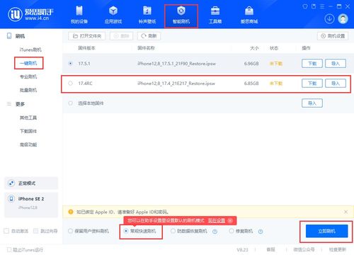Go to 应用游戏 in the top bar
The height and width of the screenshot is (255, 354).
click(113, 15)
